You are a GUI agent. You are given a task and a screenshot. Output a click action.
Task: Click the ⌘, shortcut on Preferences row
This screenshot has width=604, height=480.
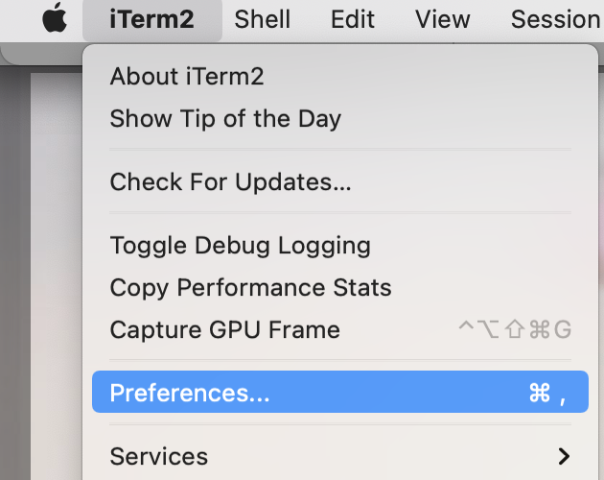click(547, 394)
